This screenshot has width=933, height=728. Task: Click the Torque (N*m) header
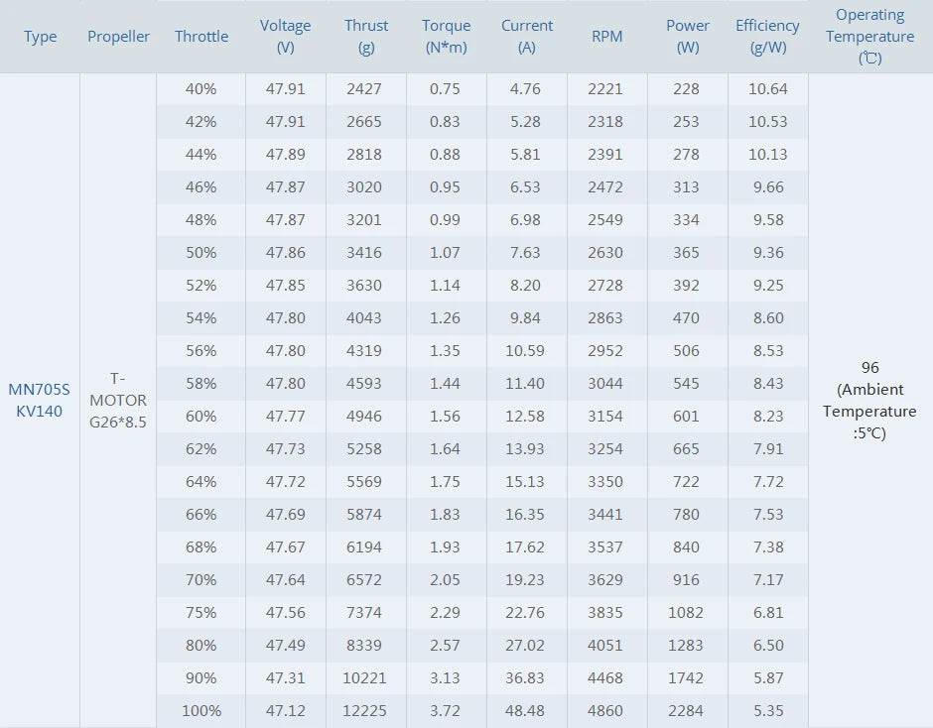447,37
